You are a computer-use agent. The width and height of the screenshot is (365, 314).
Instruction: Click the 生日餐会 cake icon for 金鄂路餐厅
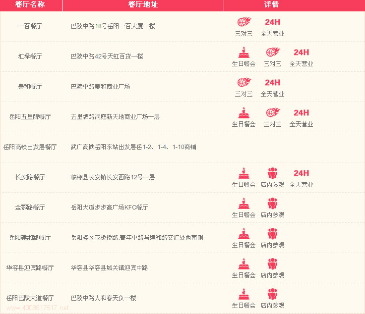coord(243,204)
